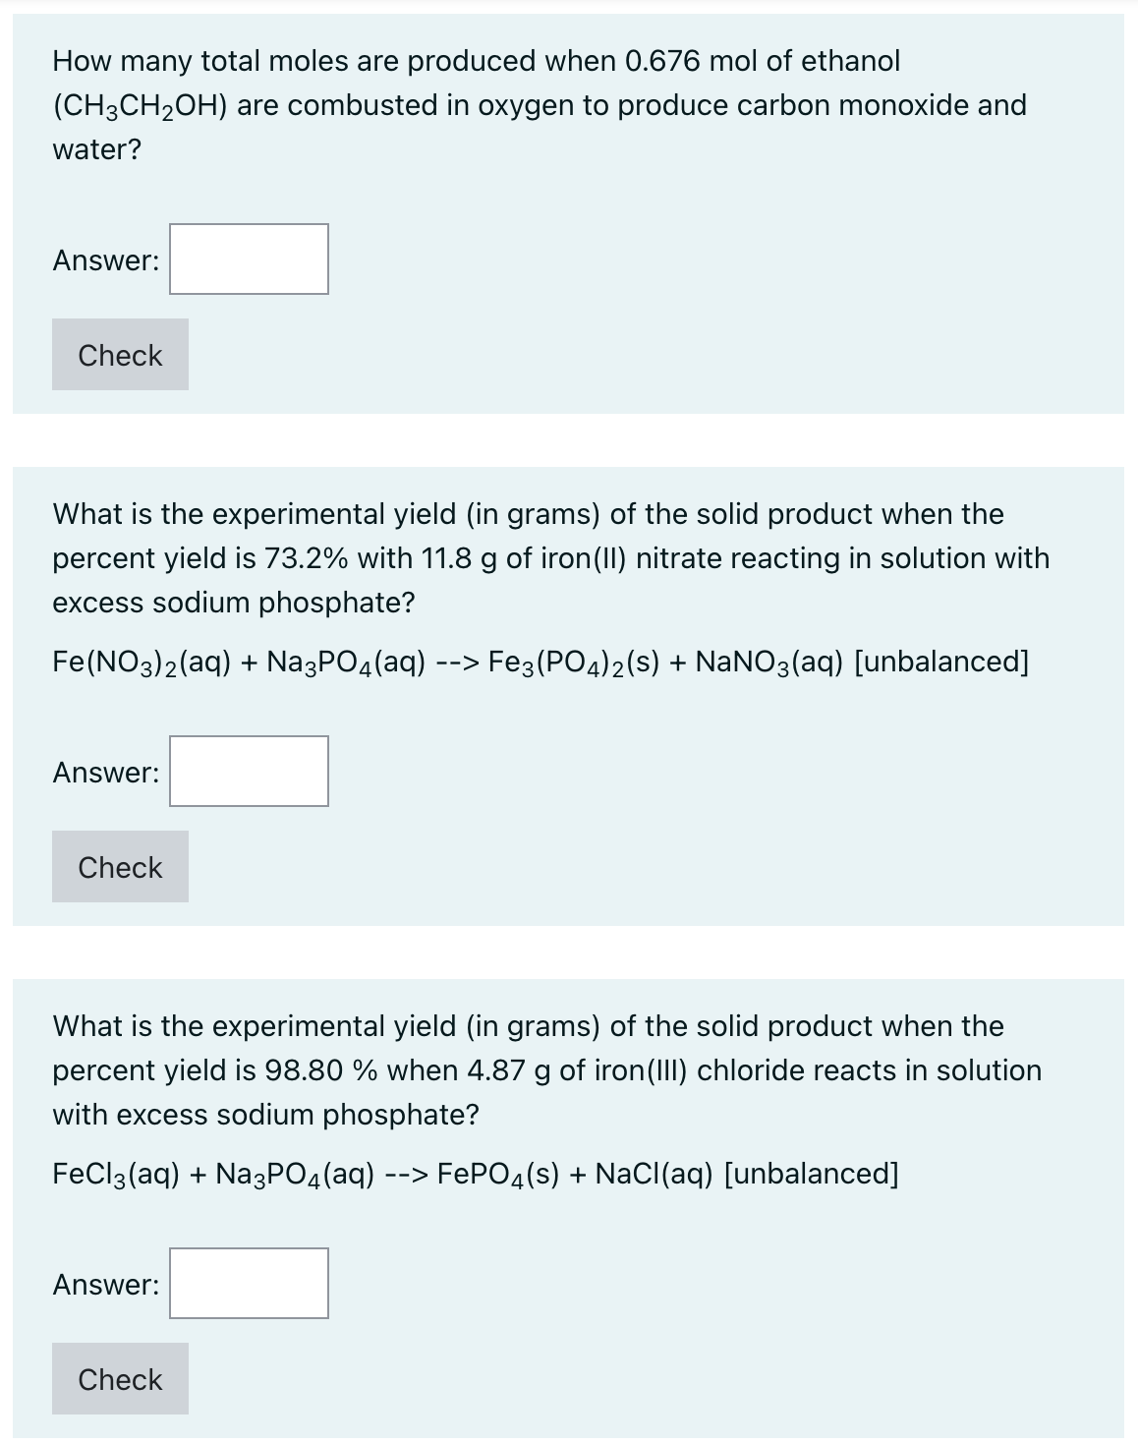This screenshot has width=1138, height=1443.
Task: Click the Answer label in the ethanol question
Action: [106, 260]
